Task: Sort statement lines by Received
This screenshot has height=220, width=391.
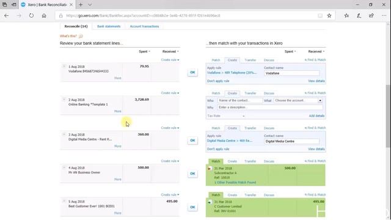Action: 170,51
